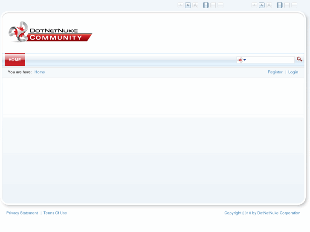Focus the search text field
This screenshot has height=232, width=310.
270,60
